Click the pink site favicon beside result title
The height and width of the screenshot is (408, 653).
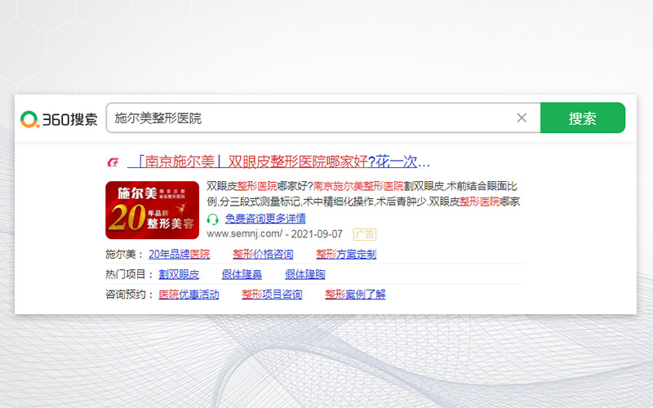[x=113, y=162]
